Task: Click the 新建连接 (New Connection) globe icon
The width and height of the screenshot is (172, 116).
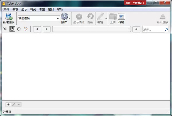Action: pyautogui.click(x=8, y=17)
